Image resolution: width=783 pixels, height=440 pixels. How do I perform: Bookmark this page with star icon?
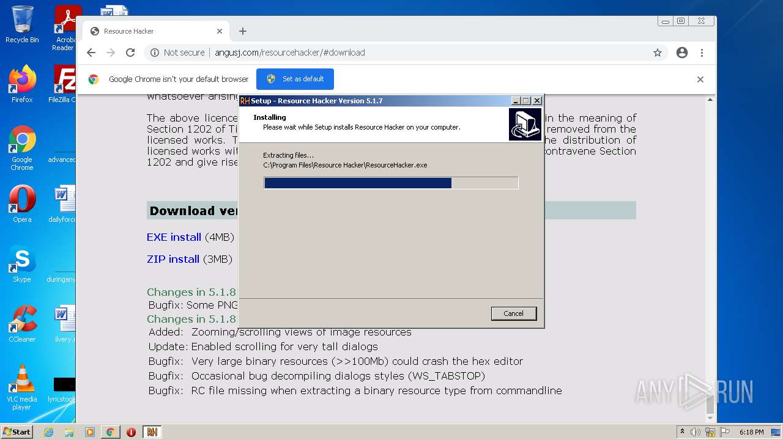(x=658, y=53)
